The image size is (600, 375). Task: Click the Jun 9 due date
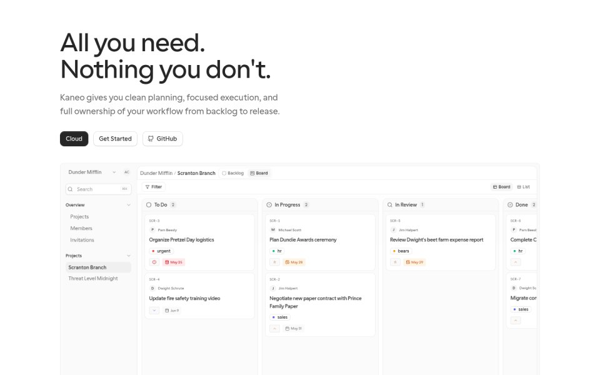[172, 311]
